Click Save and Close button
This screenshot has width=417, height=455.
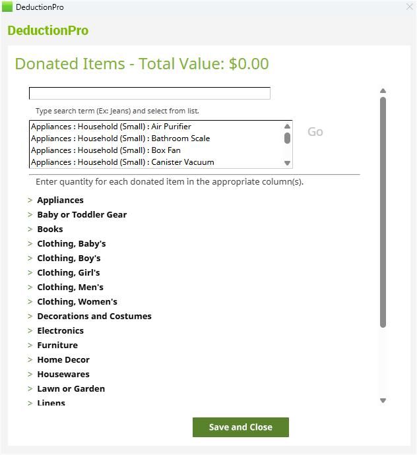tap(241, 427)
